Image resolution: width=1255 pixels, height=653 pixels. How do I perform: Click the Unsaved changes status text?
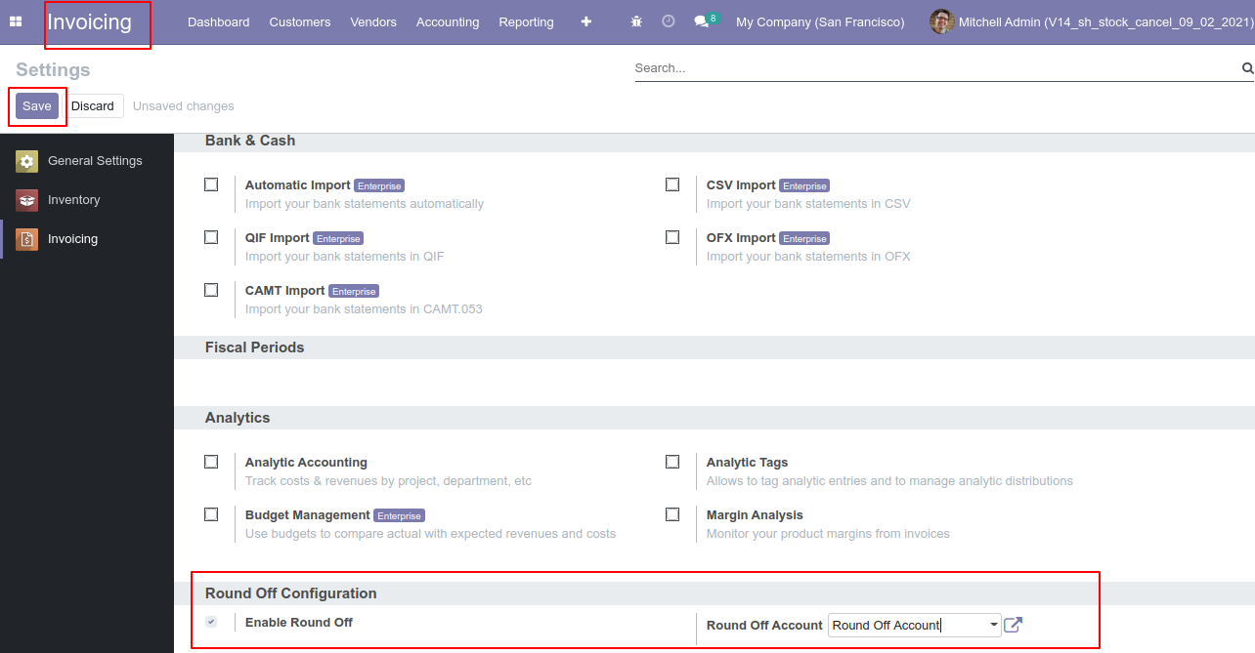click(x=184, y=106)
